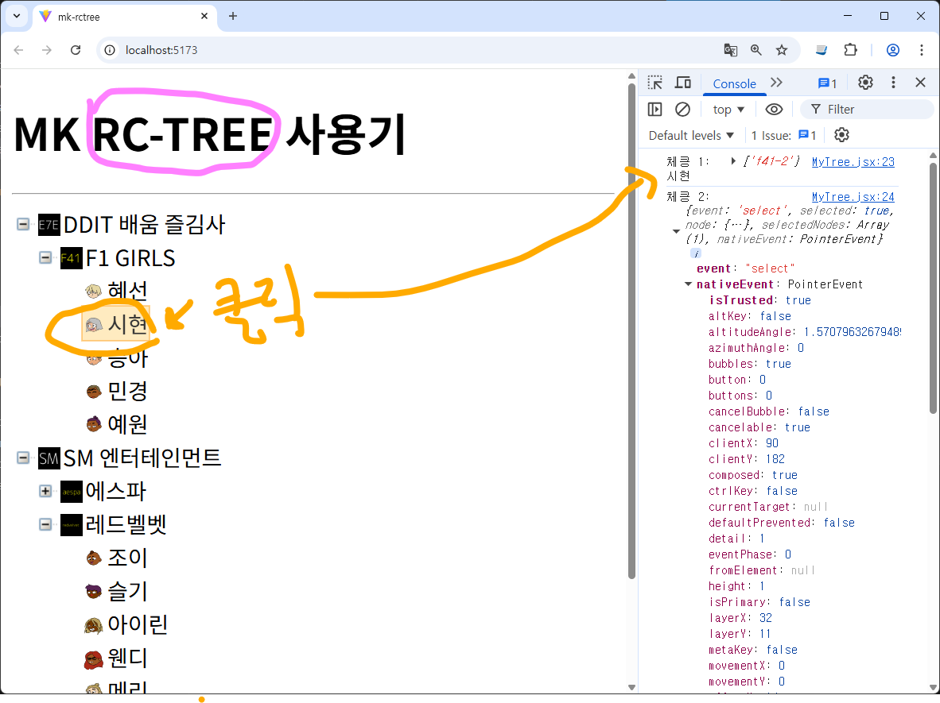The image size is (940, 703).
Task: View site information icon in address bar
Action: tap(110, 50)
